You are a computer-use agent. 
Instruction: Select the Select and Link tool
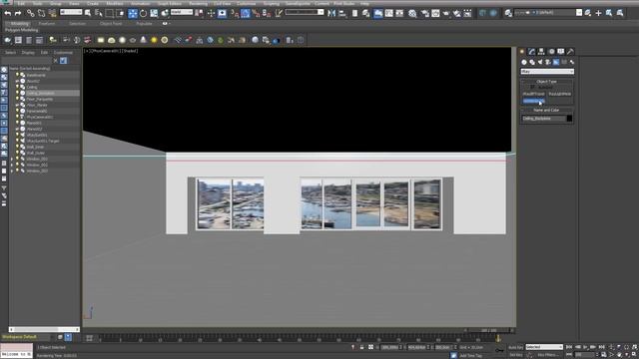tap(31, 13)
